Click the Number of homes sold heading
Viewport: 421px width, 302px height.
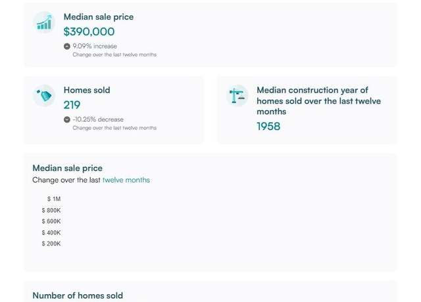click(78, 295)
